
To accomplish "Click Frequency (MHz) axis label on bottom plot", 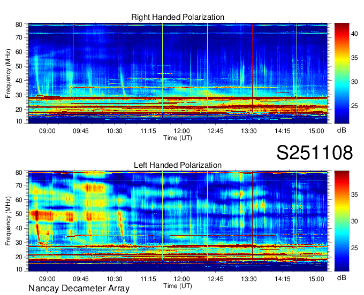I will [x=9, y=221].
